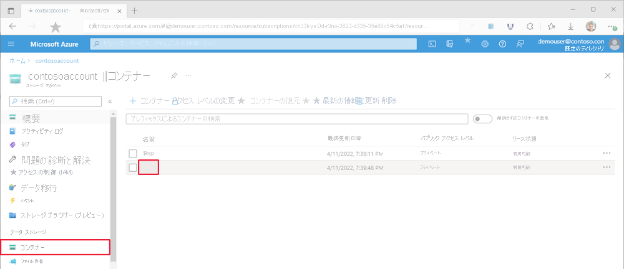The height and width of the screenshot is (269, 624).
Task: Sort by 名前 column header
Action: [x=149, y=139]
